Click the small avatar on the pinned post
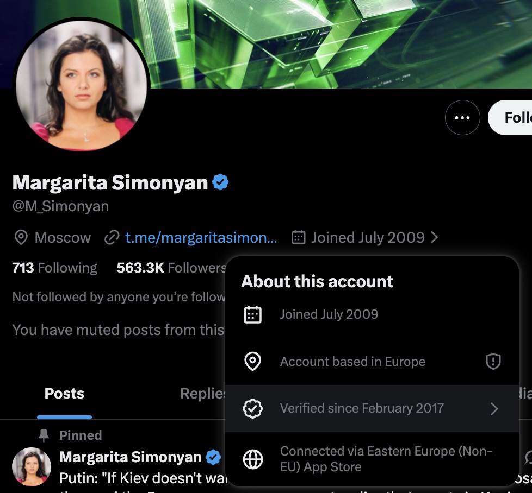The height and width of the screenshot is (493, 532). pyautogui.click(x=32, y=466)
